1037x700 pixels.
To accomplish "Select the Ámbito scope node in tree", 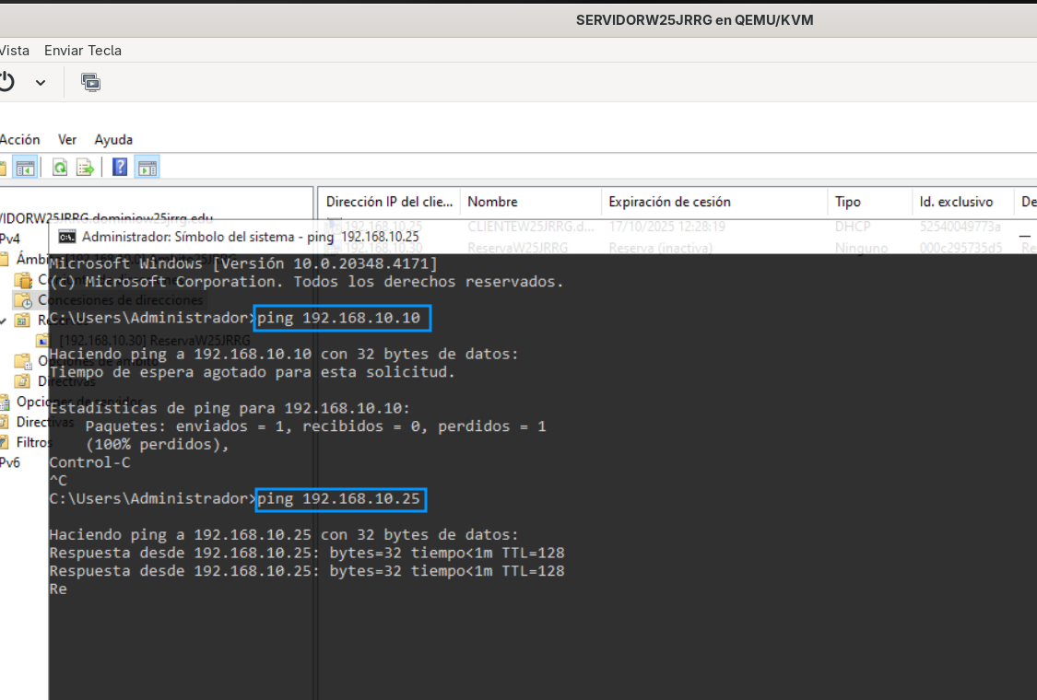I will [x=29, y=259].
